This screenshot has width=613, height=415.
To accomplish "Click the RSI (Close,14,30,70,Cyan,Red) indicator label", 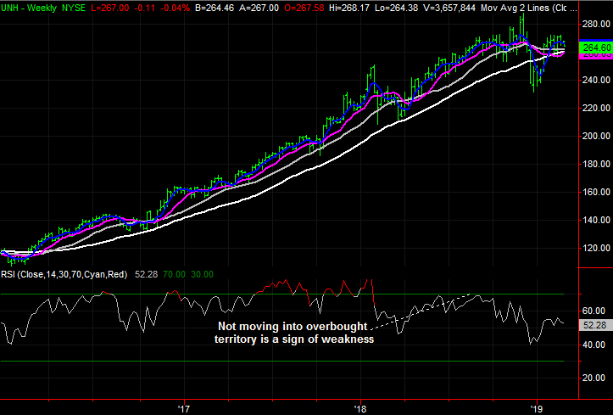I will 64,275.
